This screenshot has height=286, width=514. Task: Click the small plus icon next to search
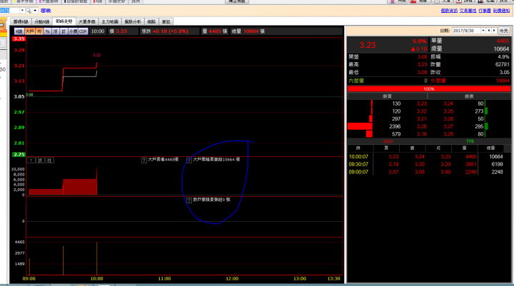35,11
